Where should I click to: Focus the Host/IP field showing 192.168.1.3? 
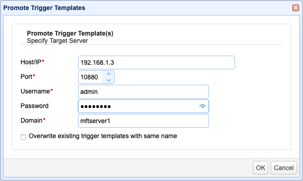(157, 62)
